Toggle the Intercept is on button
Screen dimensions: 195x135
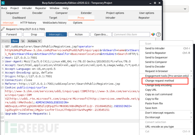[x=56, y=34]
